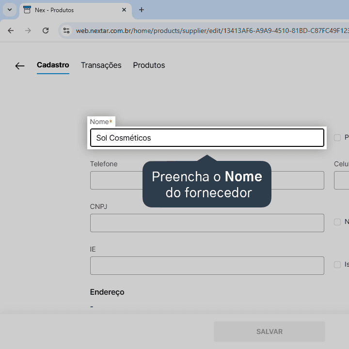The image size is (349, 349).
Task: Focus the CNPJ input field
Action: (207, 223)
